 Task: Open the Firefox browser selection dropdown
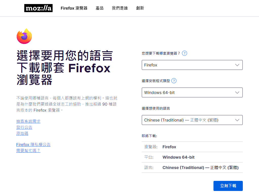pyautogui.click(x=192, y=65)
